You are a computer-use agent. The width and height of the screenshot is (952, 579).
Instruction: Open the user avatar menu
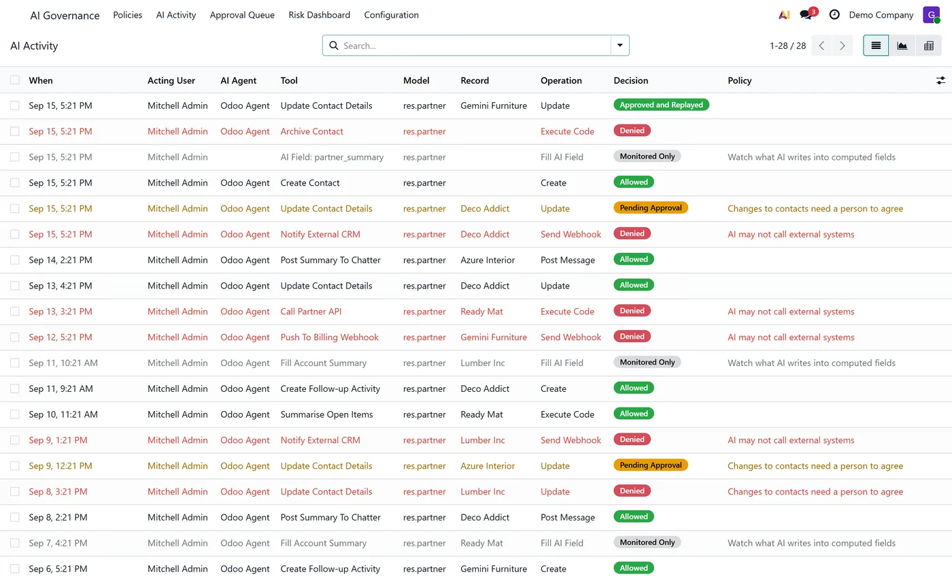pyautogui.click(x=931, y=15)
